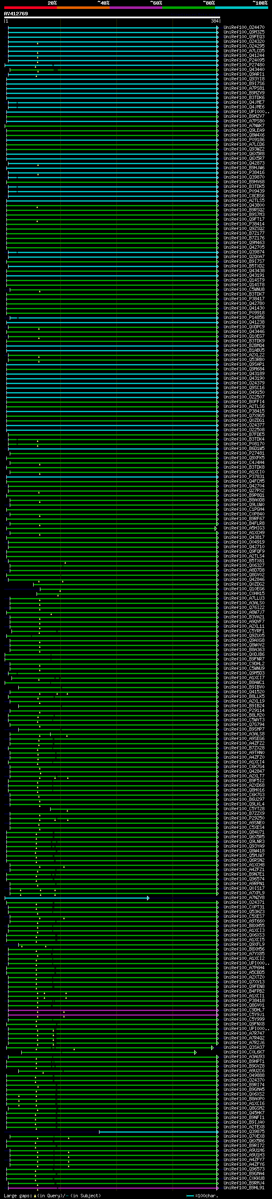The height and width of the screenshot is (1199, 272).
Task: Click hit label UniRef100_P14856
Action: [244, 317]
